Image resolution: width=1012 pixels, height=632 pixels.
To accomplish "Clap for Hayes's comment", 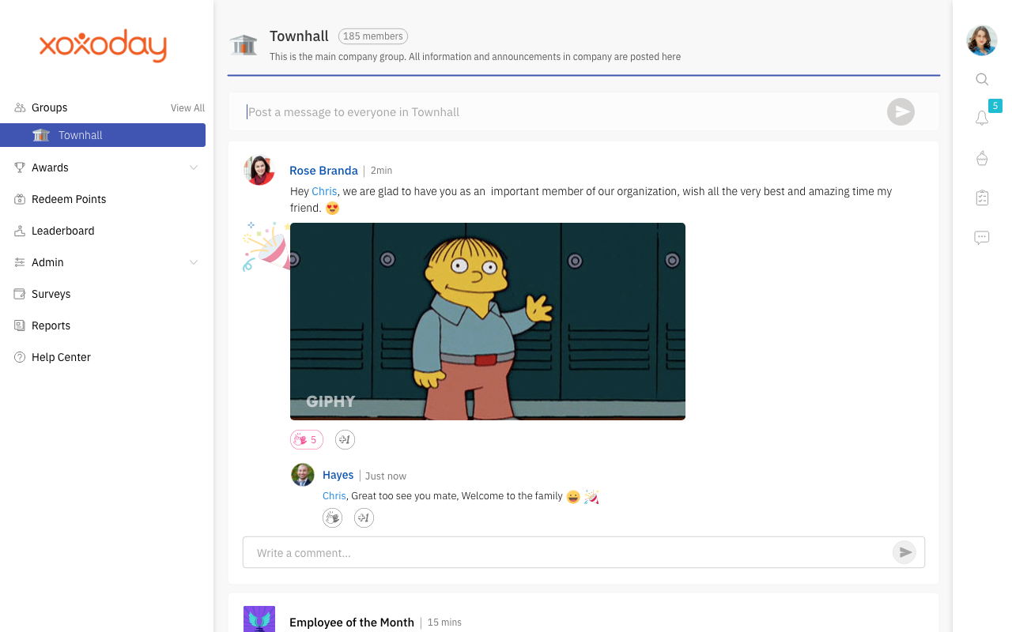I will coord(332,517).
